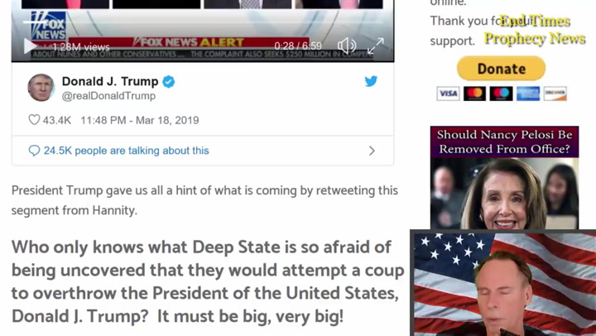Click the Fox News logo in video
596x336 pixels.
pos(49,26)
